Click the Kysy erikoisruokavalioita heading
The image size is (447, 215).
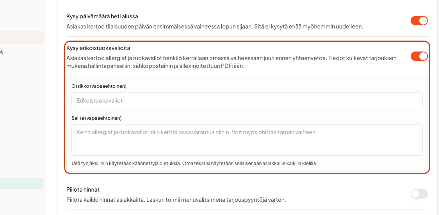point(98,48)
